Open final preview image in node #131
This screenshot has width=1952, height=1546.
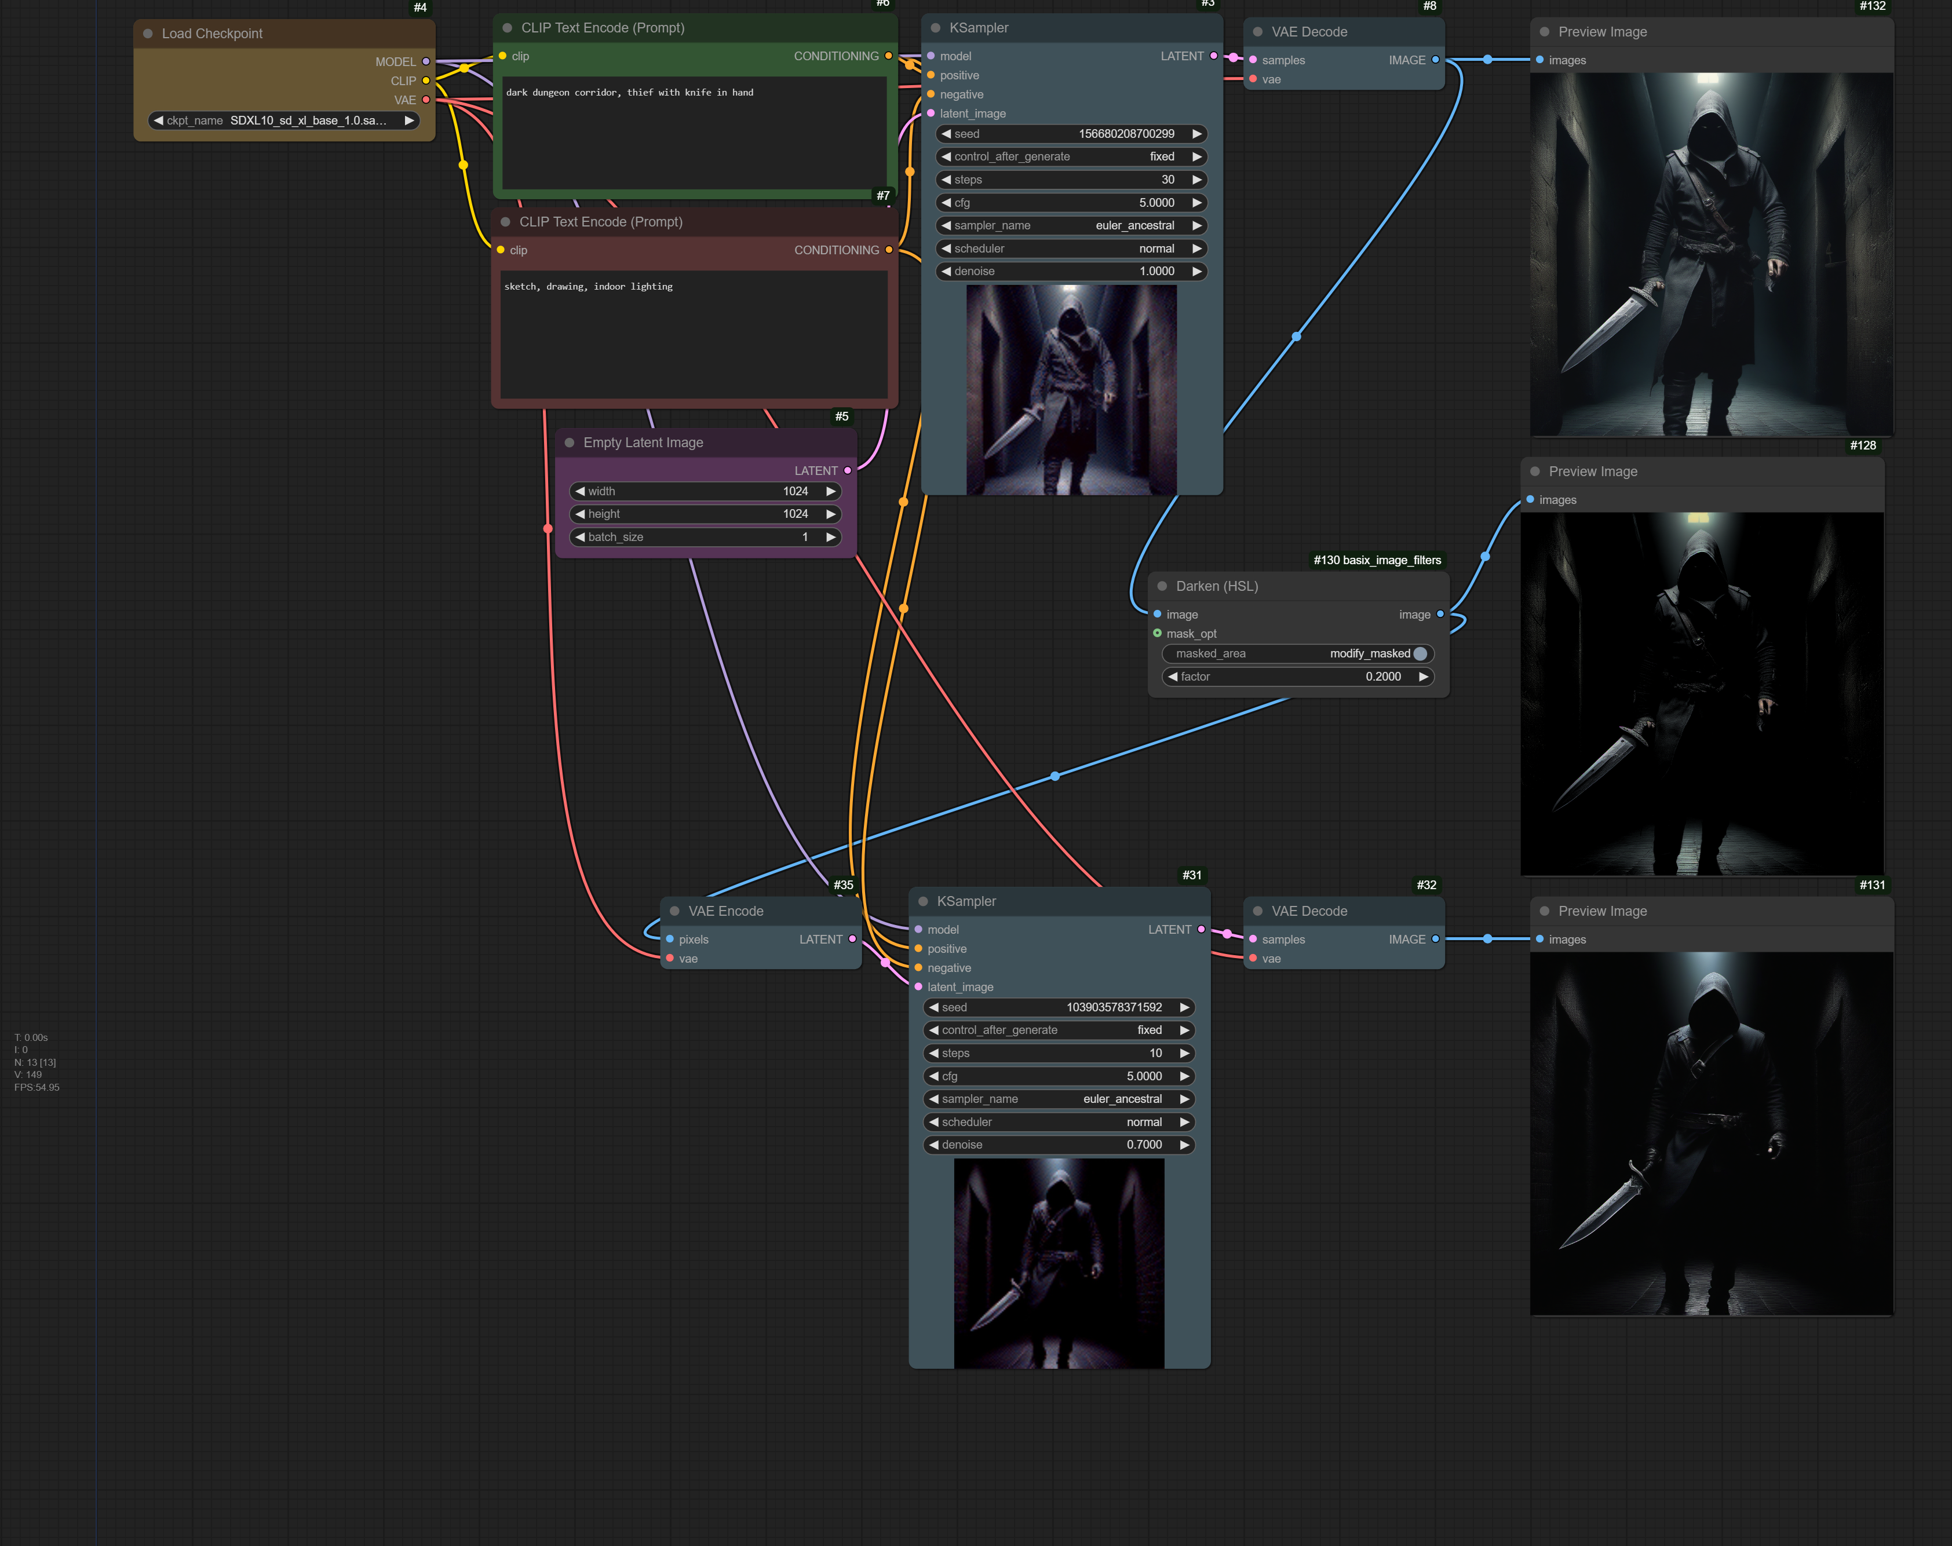(1711, 1133)
